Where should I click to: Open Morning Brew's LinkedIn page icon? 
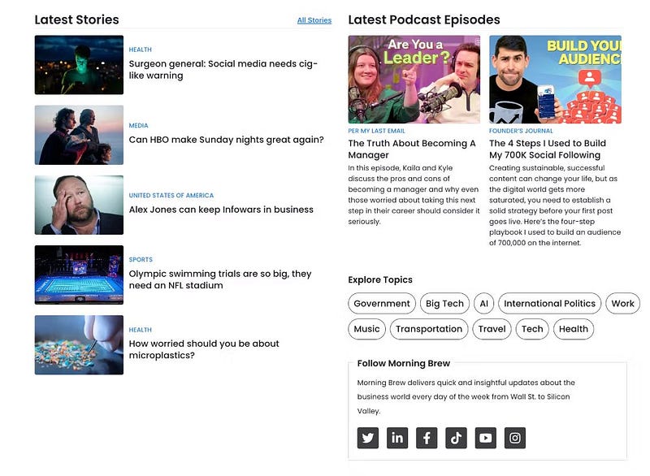(x=397, y=438)
